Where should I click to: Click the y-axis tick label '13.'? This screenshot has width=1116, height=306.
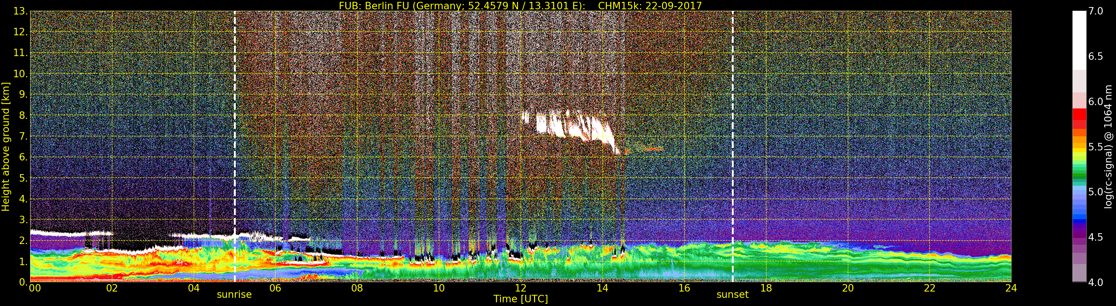coord(20,11)
